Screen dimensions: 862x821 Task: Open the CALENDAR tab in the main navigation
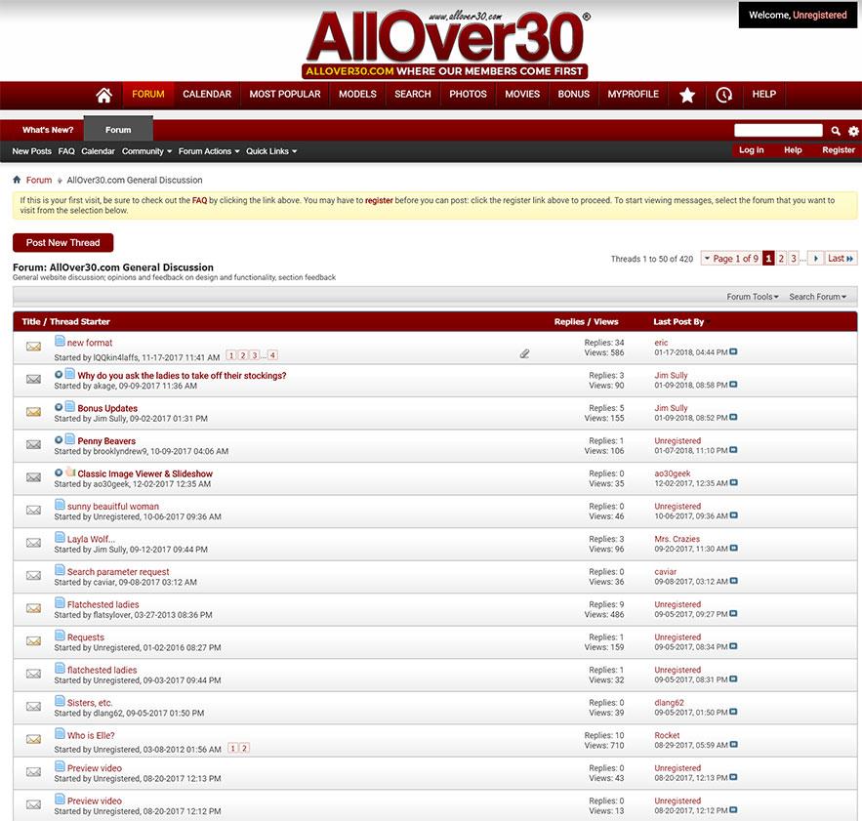[x=207, y=94]
